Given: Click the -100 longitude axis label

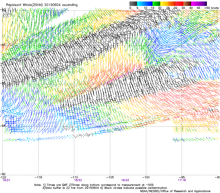Looking at the screenshot, I should coord(146,177).
